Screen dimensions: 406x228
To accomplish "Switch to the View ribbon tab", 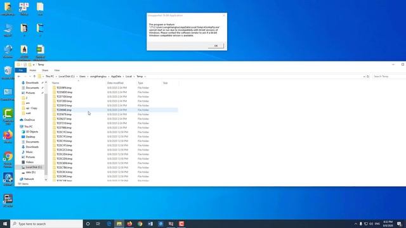I will (x=56, y=70).
